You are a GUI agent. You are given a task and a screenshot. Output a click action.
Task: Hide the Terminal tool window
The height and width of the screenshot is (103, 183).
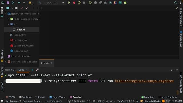177,70
